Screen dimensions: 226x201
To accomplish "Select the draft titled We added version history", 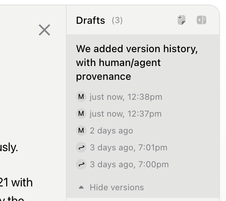I will point(137,63).
